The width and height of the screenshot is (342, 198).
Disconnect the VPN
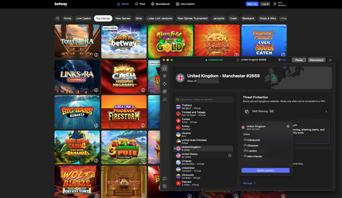point(317,60)
